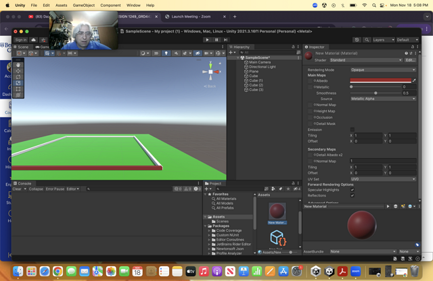Open Unity cloud services icon
433x281 pixels.
pyautogui.click(x=33, y=40)
